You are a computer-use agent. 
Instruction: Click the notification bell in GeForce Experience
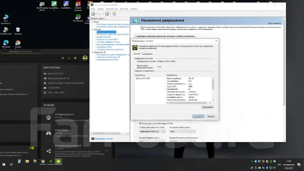pyautogui.click(x=63, y=58)
